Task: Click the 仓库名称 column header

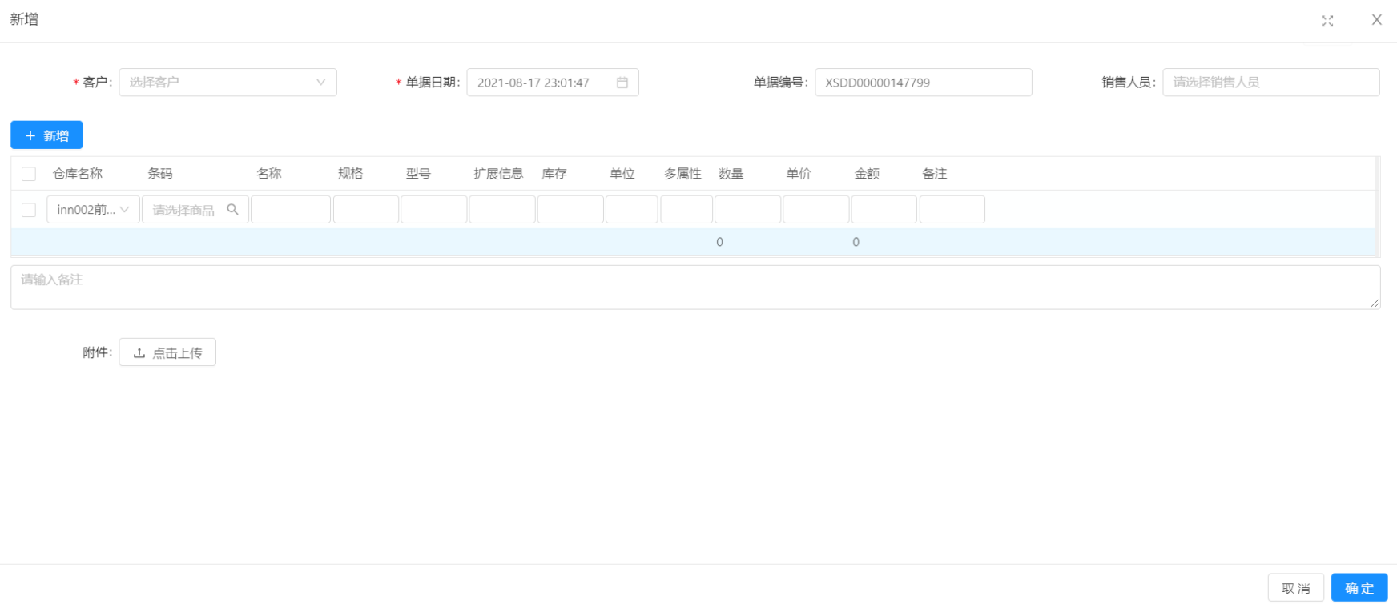Action: pyautogui.click(x=78, y=174)
